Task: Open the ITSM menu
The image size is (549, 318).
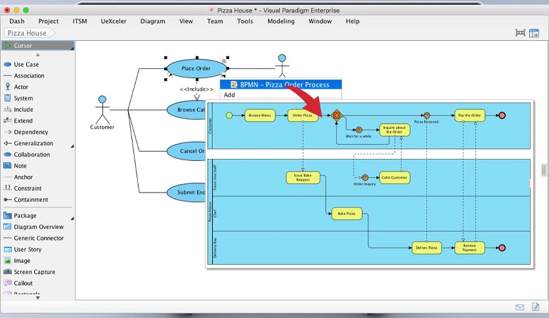Action: click(80, 21)
